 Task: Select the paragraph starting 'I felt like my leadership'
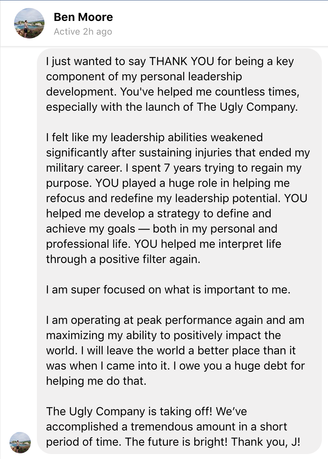(x=178, y=198)
